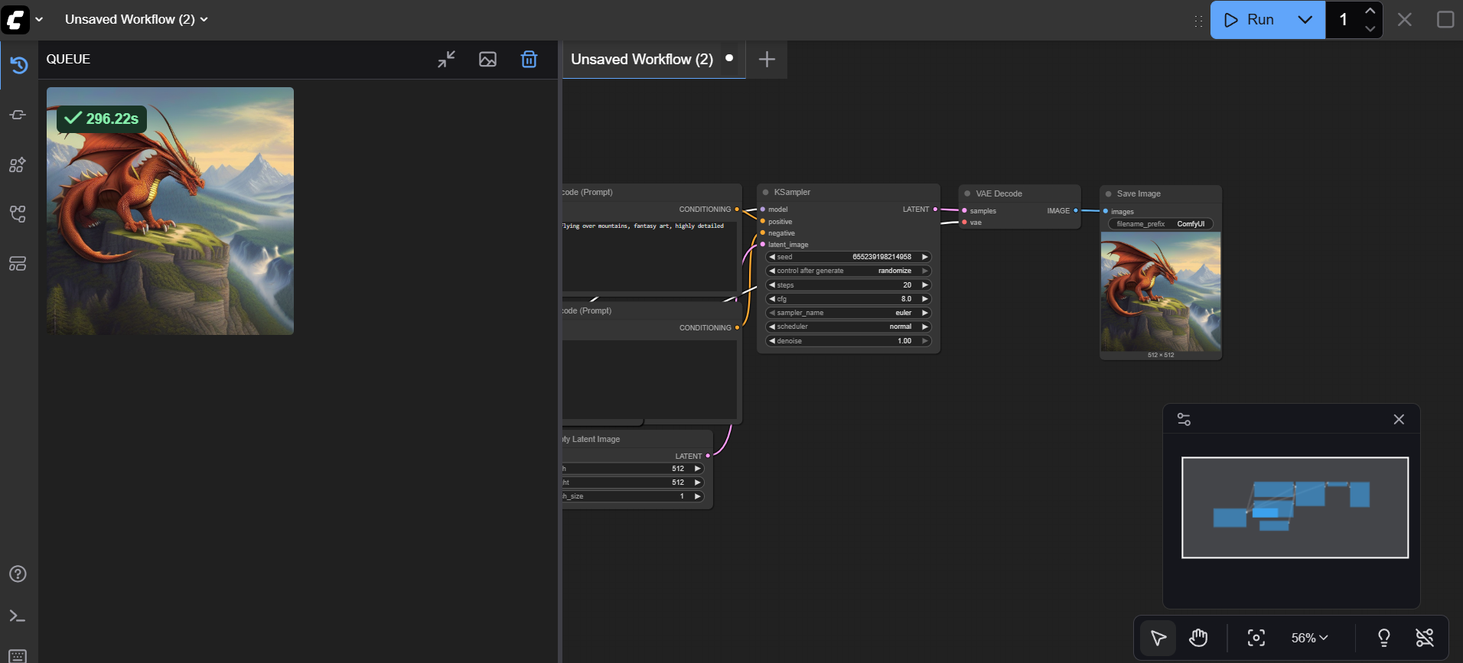The image size is (1463, 663).
Task: Toggle link visibility in canvas toolbar
Action: 1424,638
